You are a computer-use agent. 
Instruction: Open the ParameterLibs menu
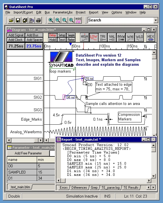click(x=63, y=12)
